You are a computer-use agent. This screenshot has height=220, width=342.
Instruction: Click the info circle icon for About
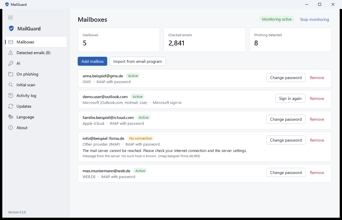click(x=11, y=128)
